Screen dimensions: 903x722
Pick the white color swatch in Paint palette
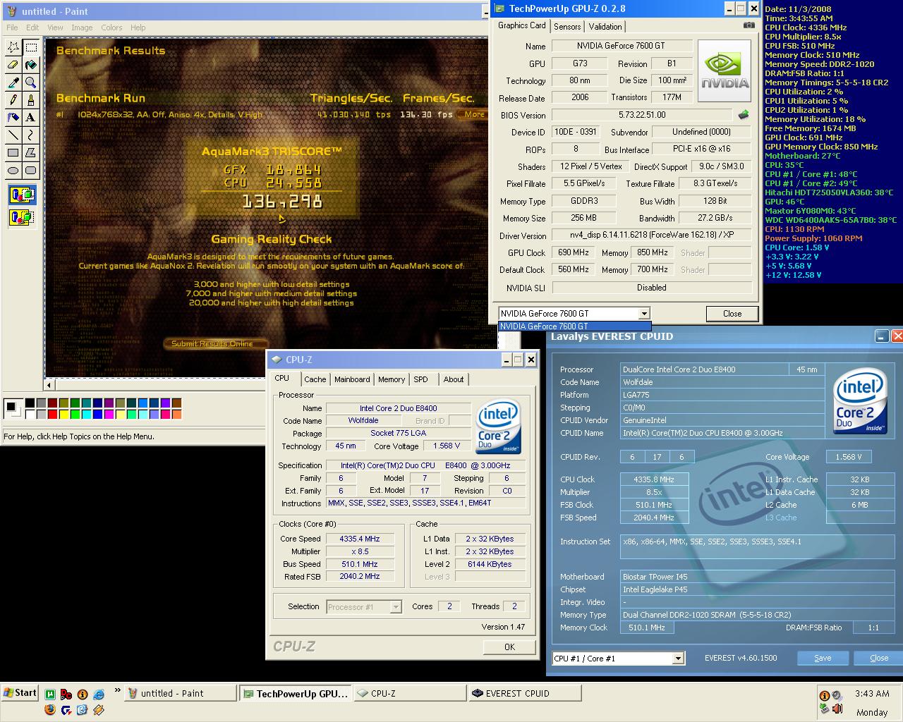tap(30, 415)
